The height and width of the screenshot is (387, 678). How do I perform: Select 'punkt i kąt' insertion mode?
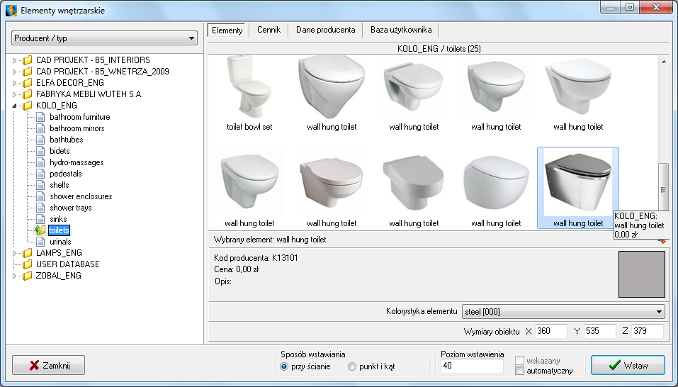coord(352,366)
